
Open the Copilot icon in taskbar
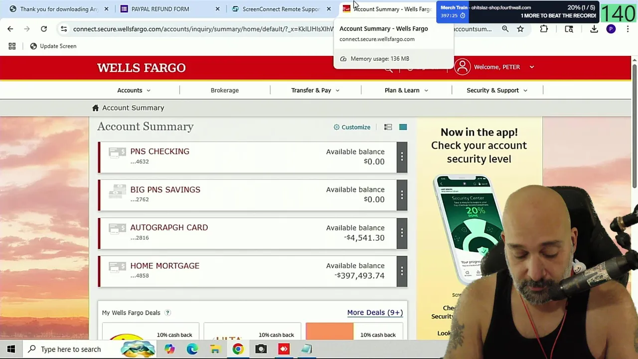click(169, 349)
